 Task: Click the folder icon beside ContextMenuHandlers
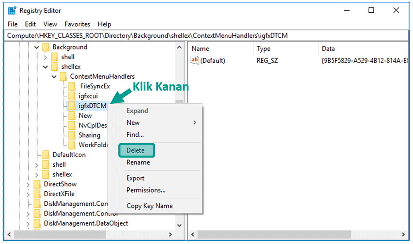point(63,76)
